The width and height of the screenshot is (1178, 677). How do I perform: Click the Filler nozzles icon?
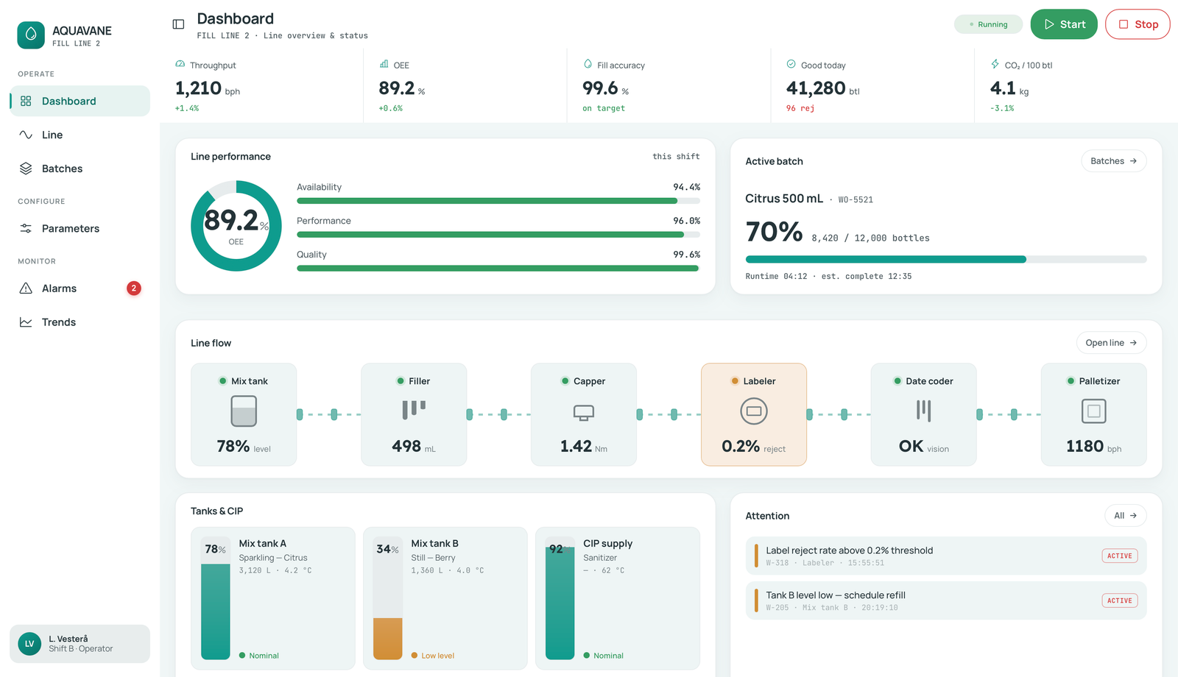414,410
